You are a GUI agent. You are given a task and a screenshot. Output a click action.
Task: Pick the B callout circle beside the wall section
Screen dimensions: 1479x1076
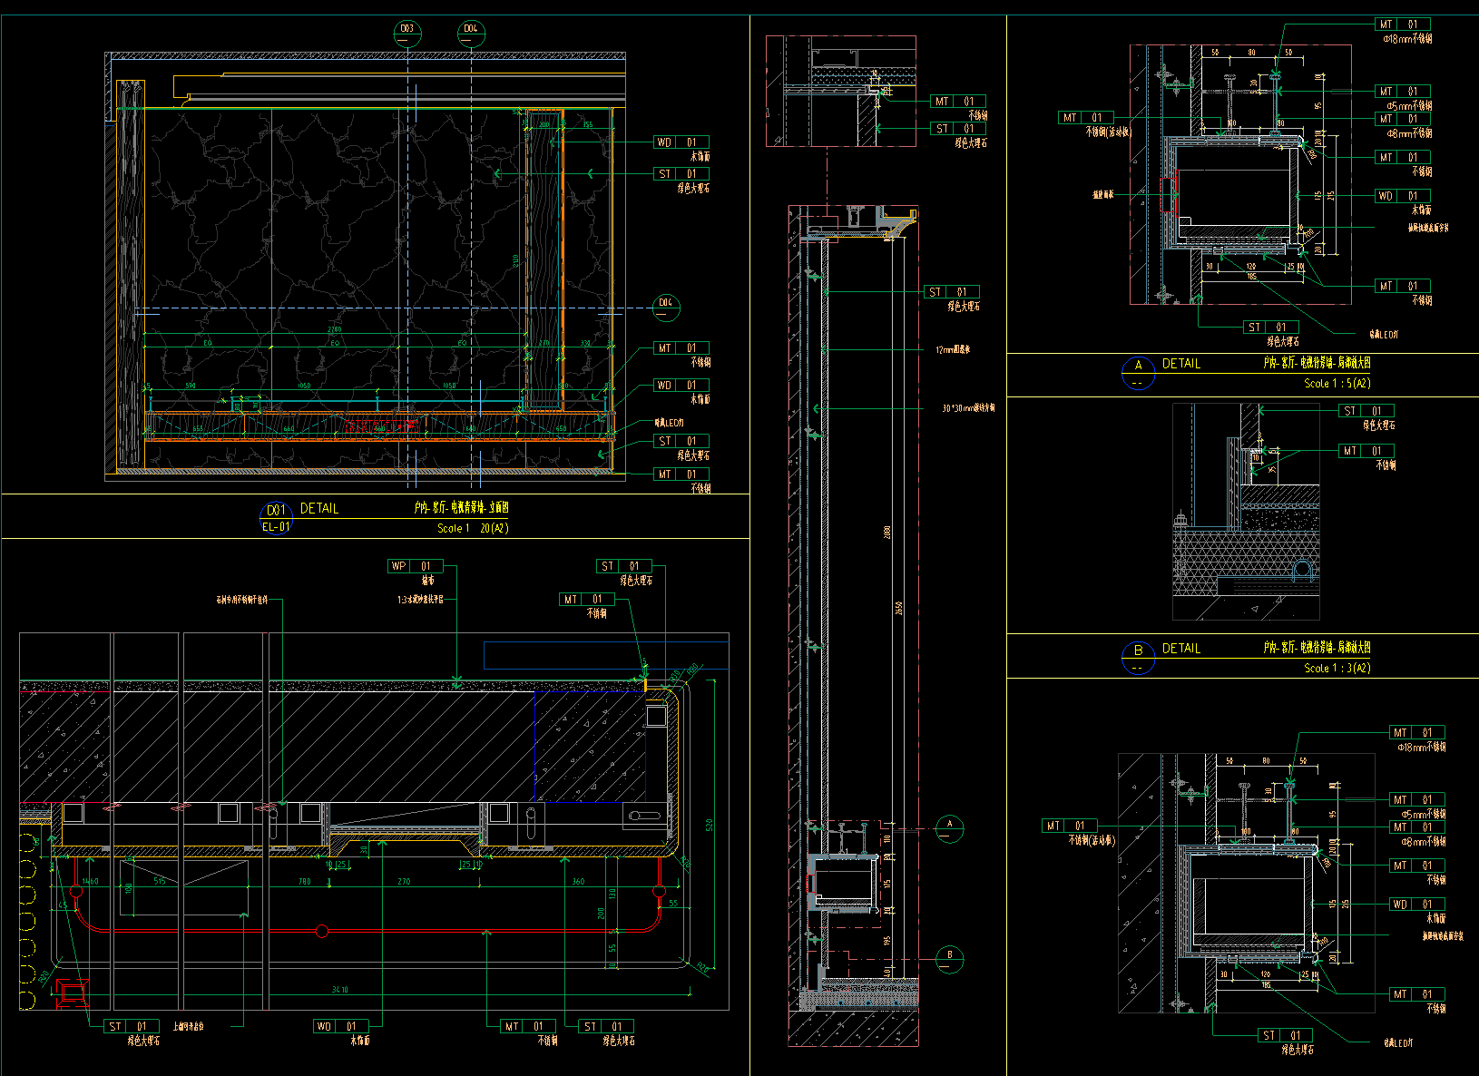pos(950,958)
